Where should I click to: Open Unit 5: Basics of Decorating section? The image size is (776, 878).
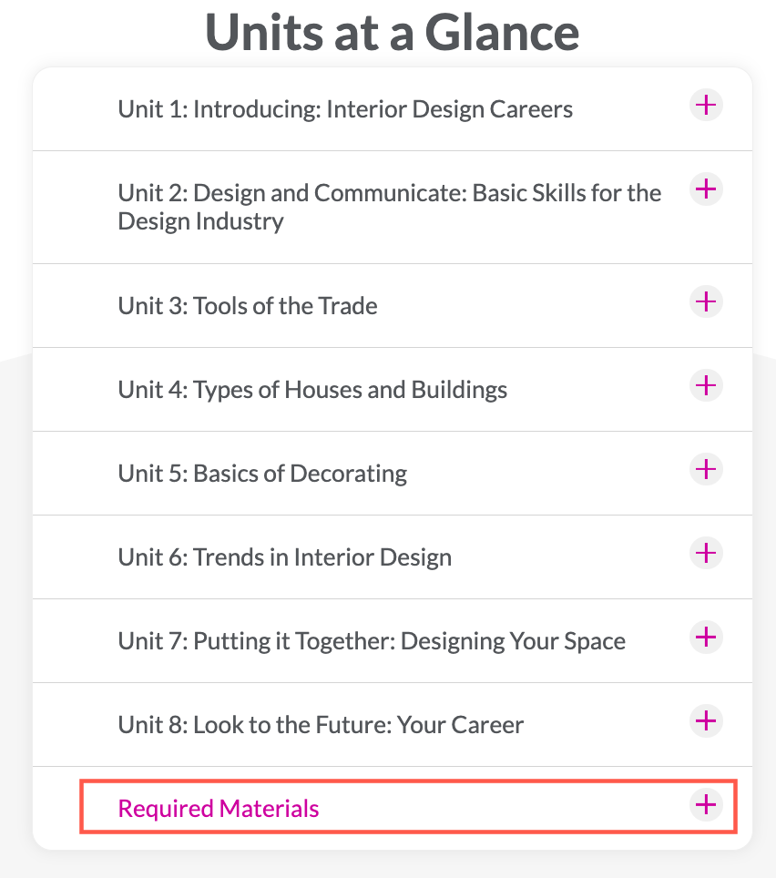393,474
